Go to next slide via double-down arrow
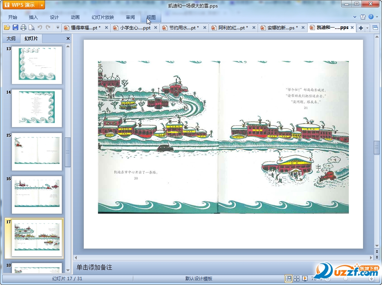Viewport: 382px width, 285px height. pos(377,257)
